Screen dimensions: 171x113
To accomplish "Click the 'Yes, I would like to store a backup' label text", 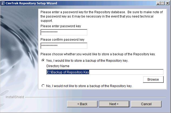I will point(87,61).
